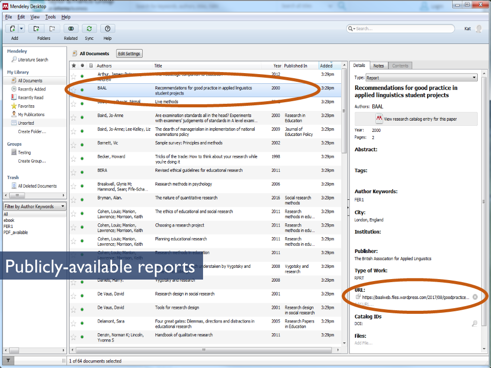
Task: Open the Tools menu
Action: (x=50, y=17)
